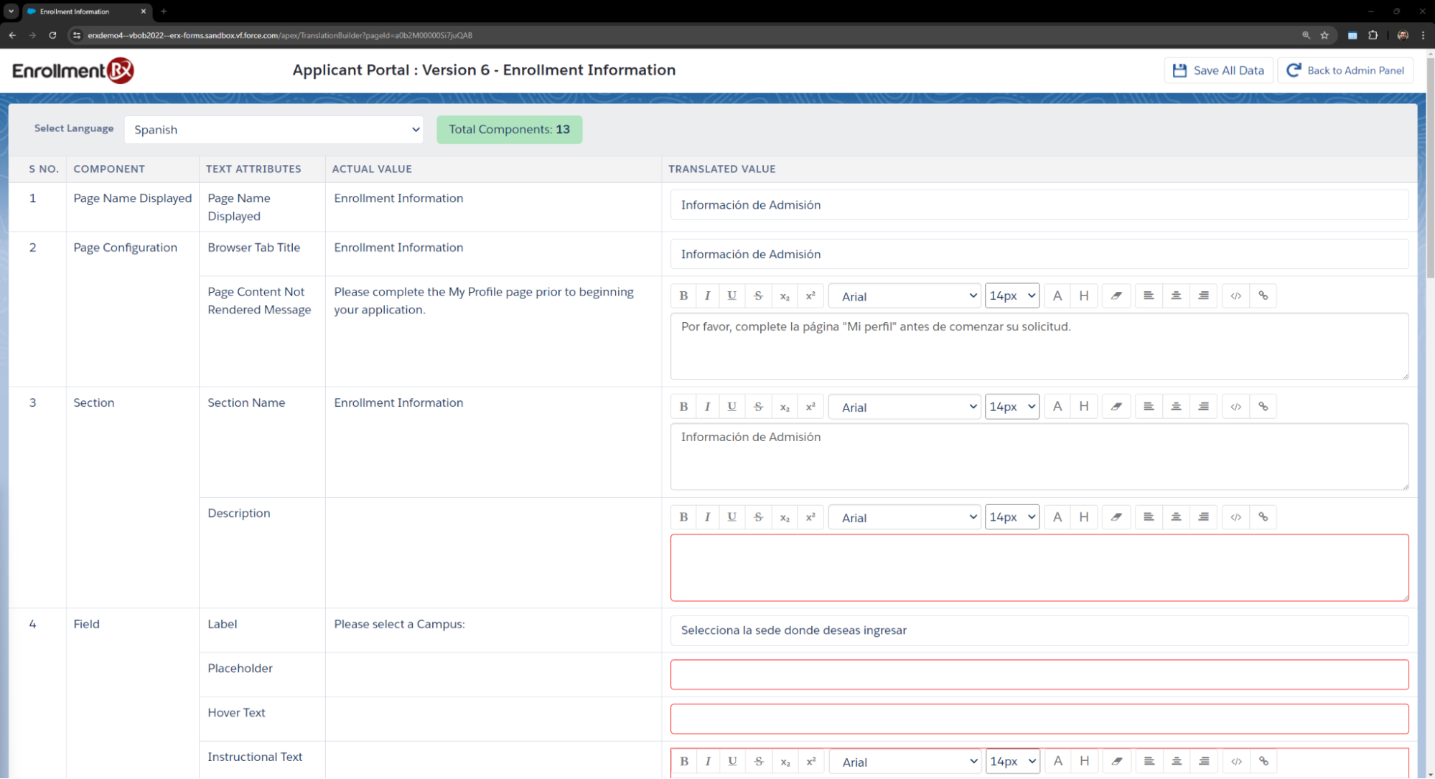
Task: Center align text in Section Name toolbar
Action: pyautogui.click(x=1176, y=407)
